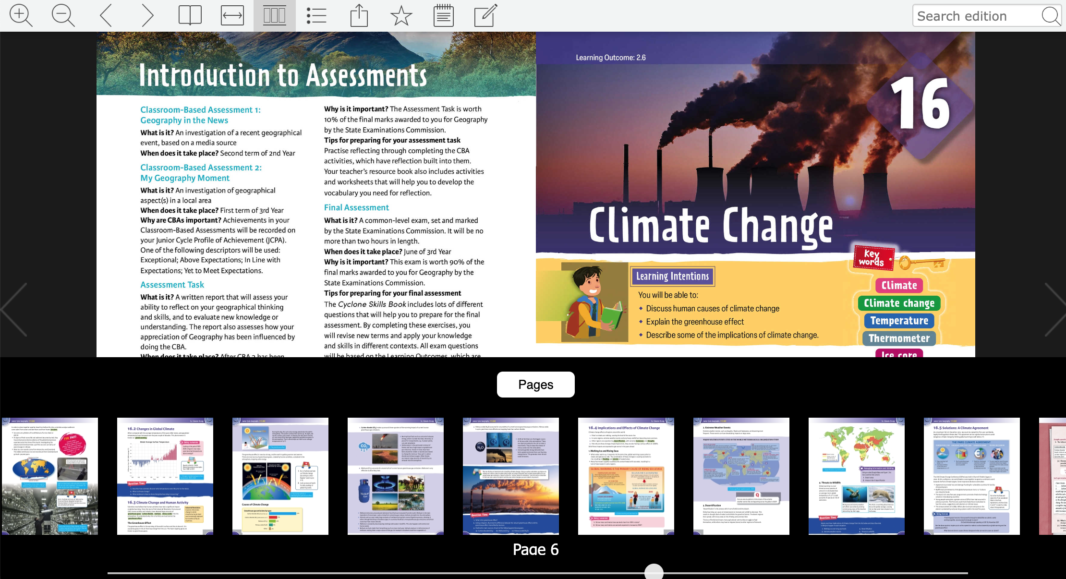Click the Assessment Task heading
This screenshot has height=579, width=1066.
click(x=172, y=285)
